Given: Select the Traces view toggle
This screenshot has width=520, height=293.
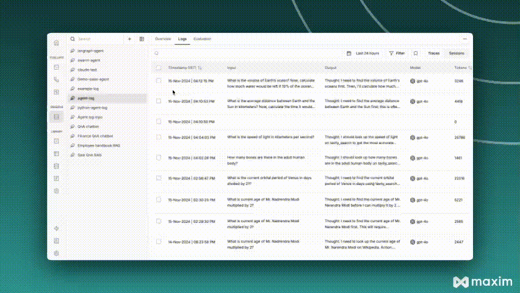Looking at the screenshot, I should pyautogui.click(x=433, y=53).
